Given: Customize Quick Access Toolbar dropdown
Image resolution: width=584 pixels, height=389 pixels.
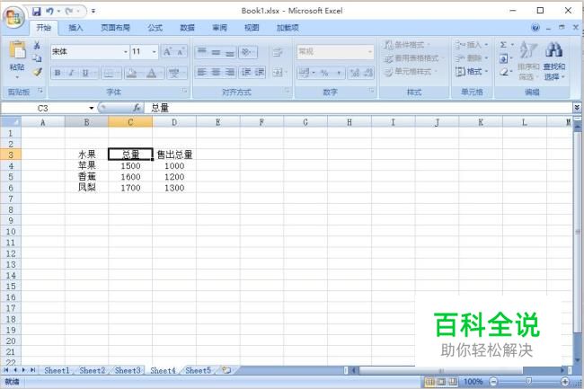Looking at the screenshot, I should click(x=93, y=12).
